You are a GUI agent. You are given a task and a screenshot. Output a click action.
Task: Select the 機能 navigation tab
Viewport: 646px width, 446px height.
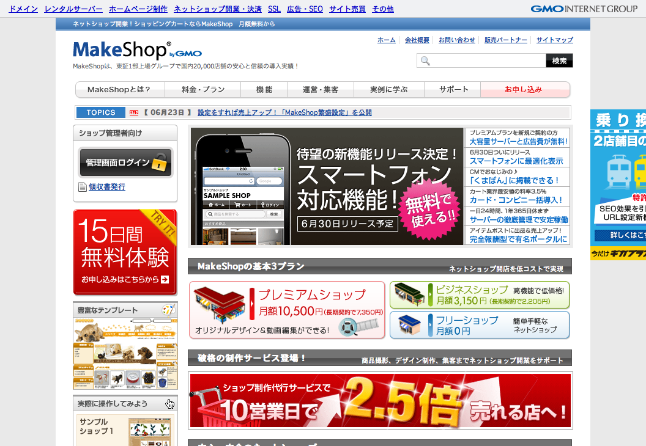264,90
